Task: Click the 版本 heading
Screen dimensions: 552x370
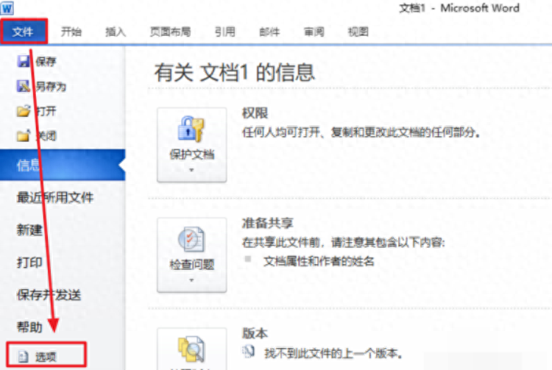Action: click(x=255, y=333)
